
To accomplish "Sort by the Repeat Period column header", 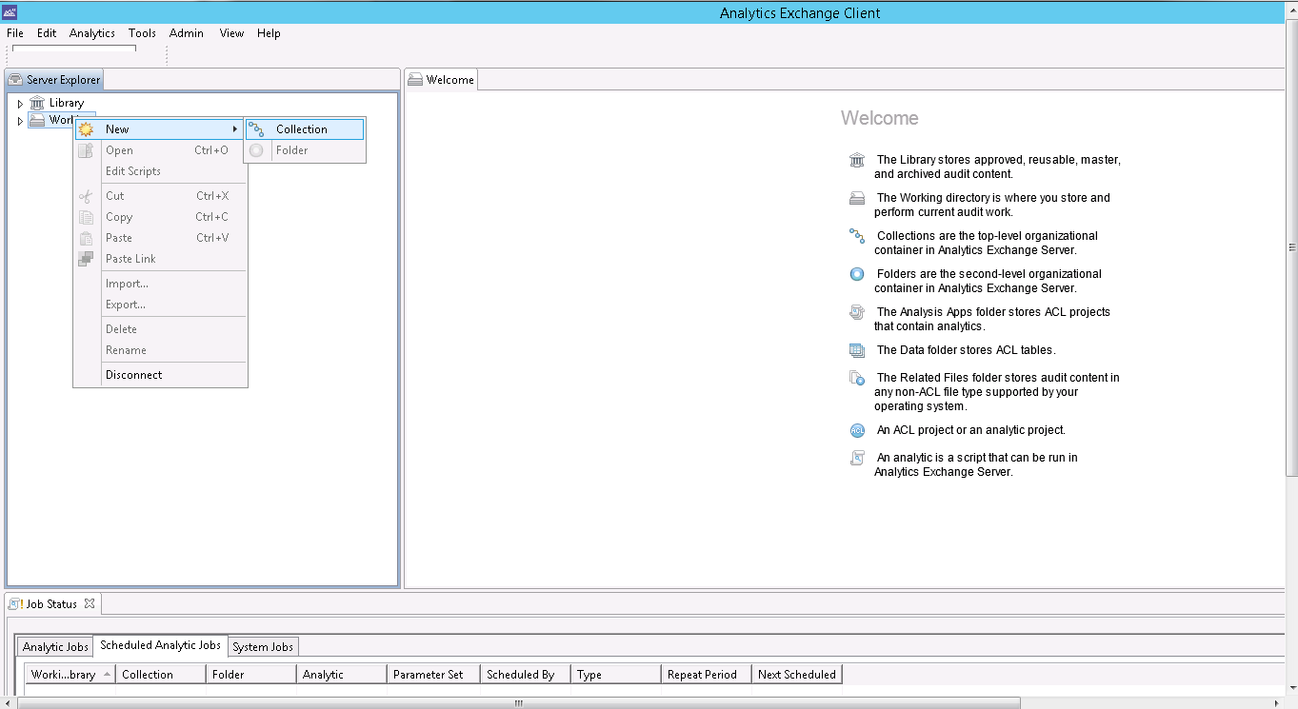I will coord(707,675).
